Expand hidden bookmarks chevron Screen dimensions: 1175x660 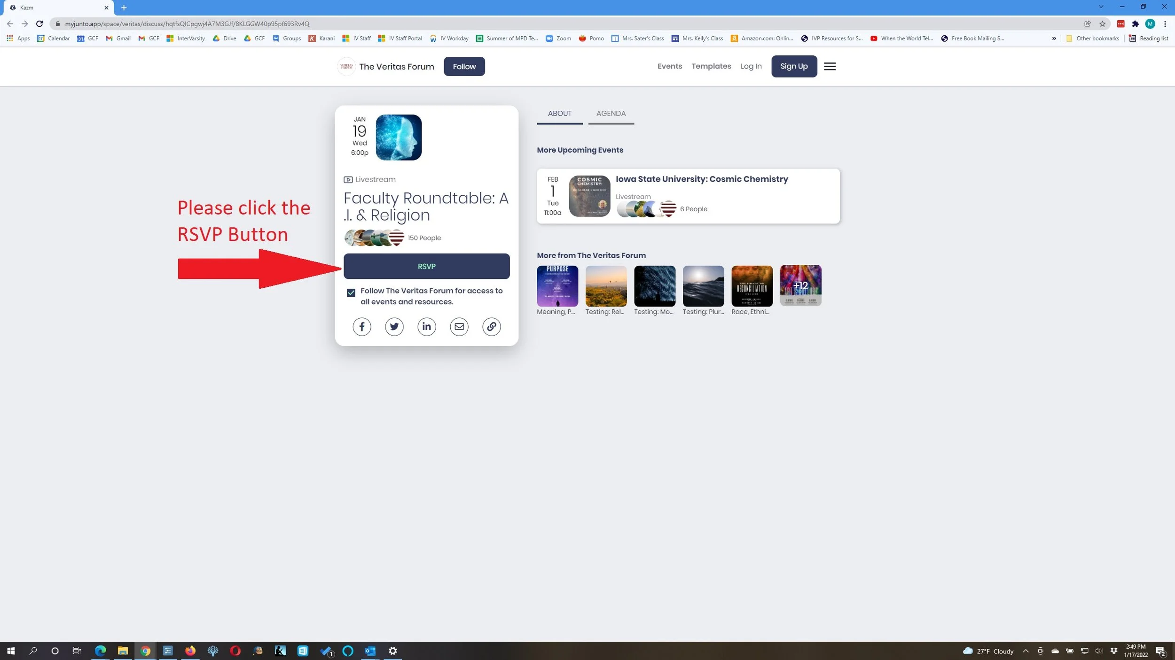tap(1054, 38)
